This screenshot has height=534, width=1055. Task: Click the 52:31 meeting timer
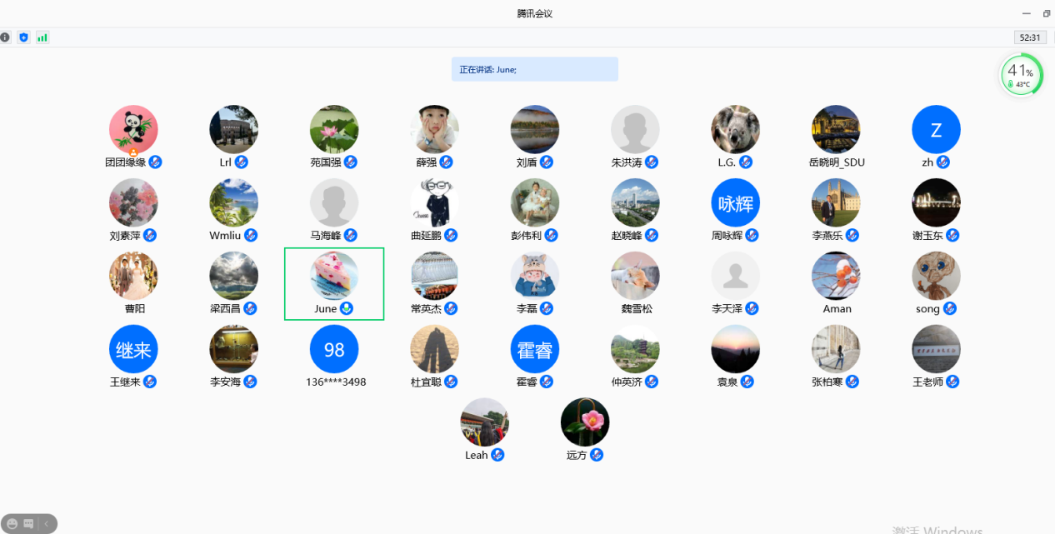coord(1029,37)
